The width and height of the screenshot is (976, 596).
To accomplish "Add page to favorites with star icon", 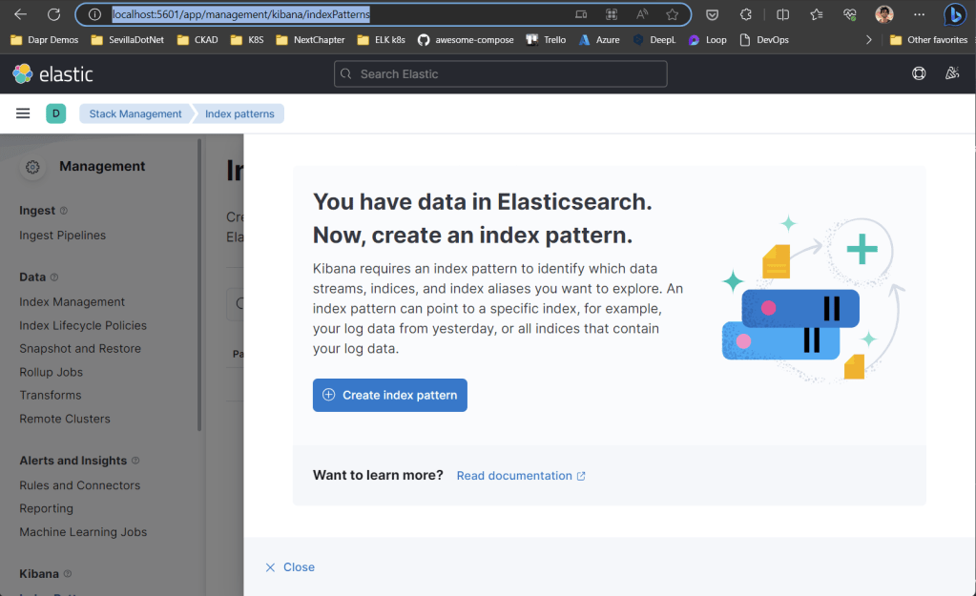I will (x=673, y=14).
